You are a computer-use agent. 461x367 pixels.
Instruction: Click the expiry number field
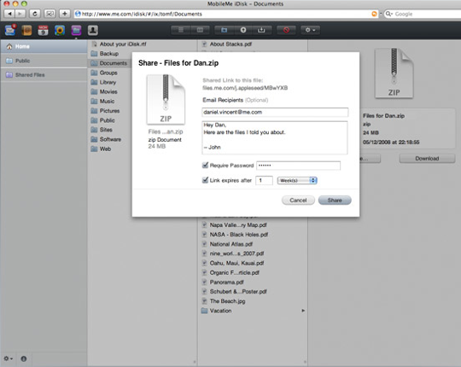click(264, 180)
